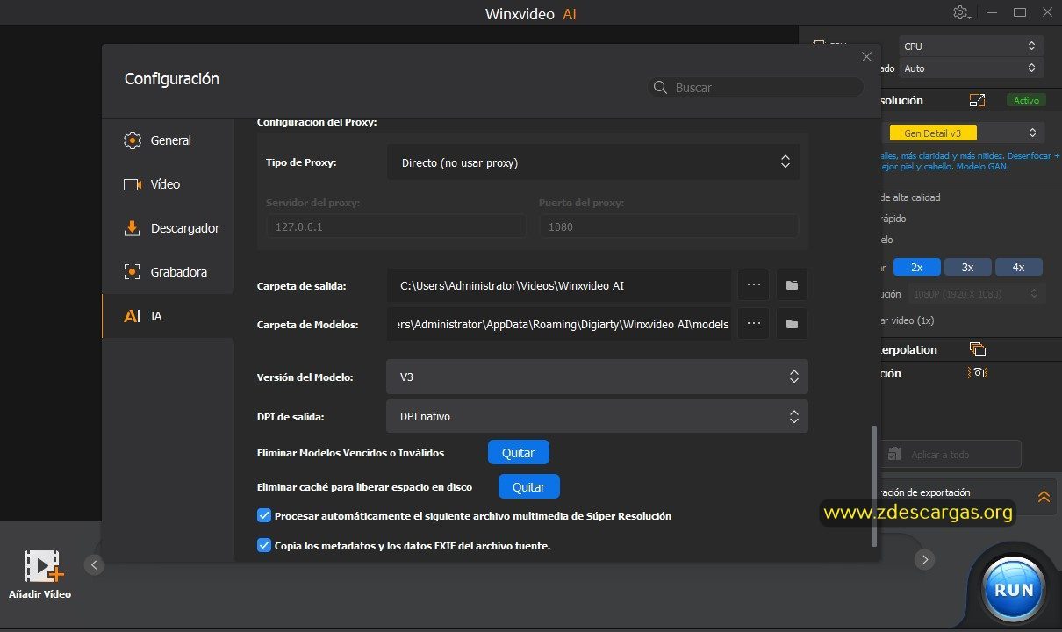
Task: Open the CPU dropdown in main window
Action: tap(971, 46)
